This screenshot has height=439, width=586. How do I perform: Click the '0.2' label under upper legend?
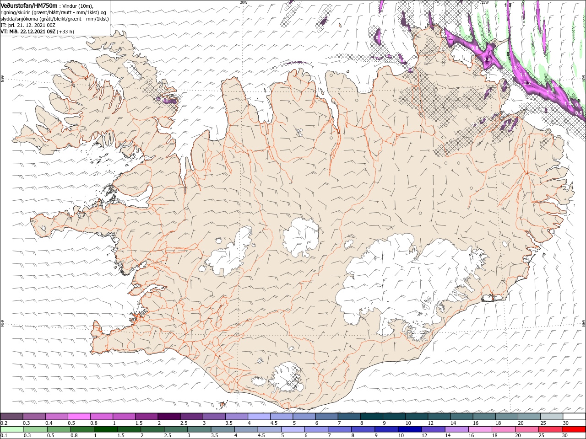point(4,423)
